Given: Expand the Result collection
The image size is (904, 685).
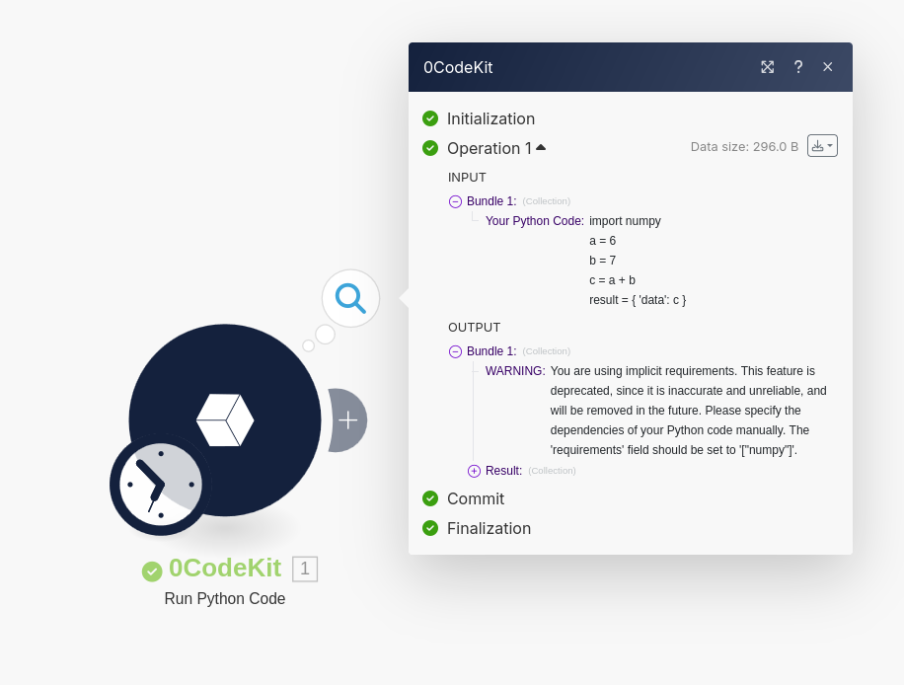Looking at the screenshot, I should click(474, 471).
